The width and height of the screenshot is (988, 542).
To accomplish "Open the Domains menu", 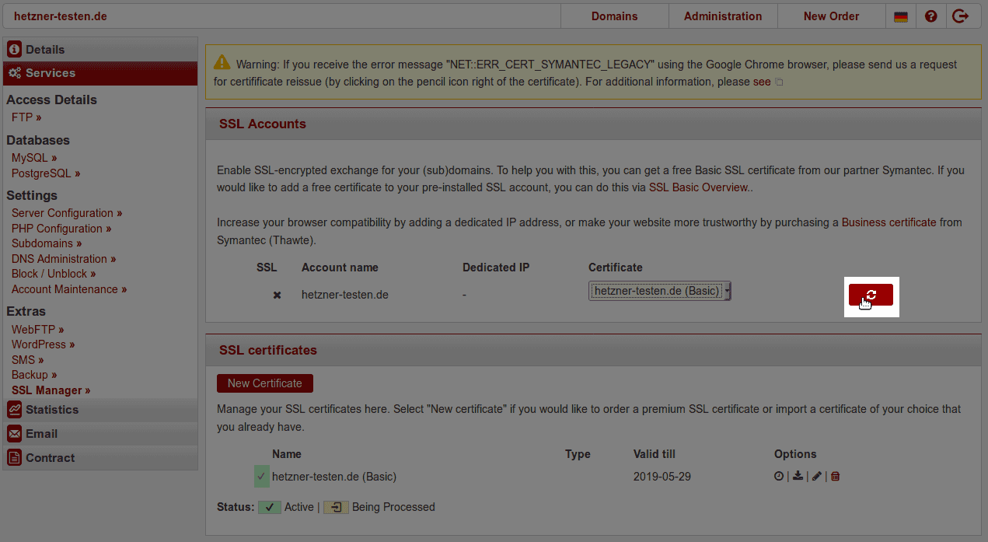I will point(614,16).
